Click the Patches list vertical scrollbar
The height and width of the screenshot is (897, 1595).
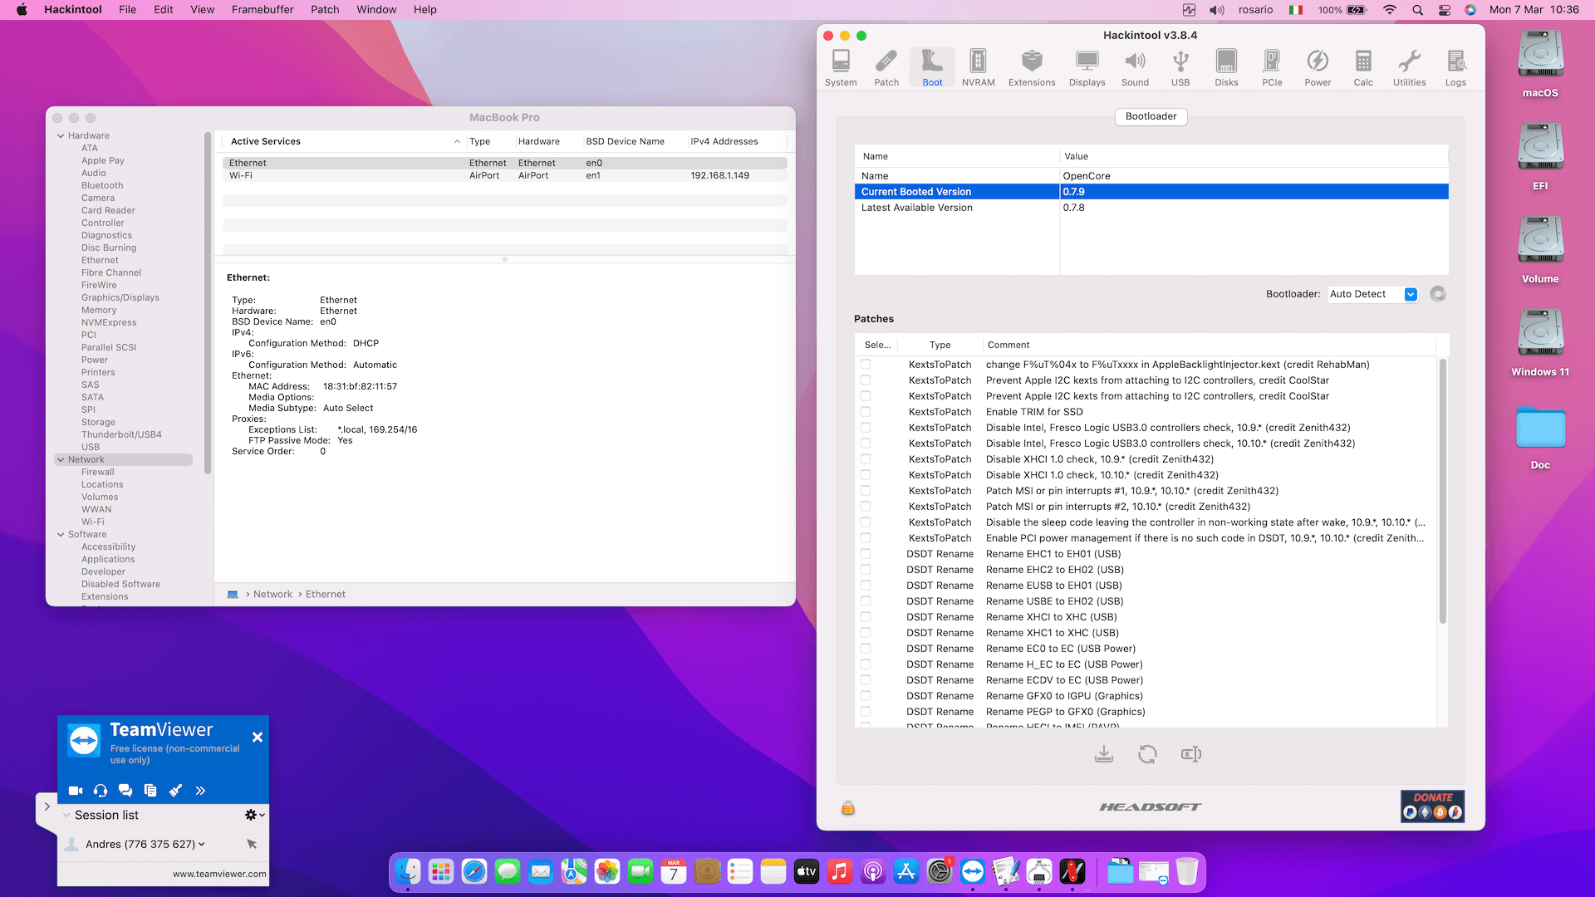pyautogui.click(x=1443, y=490)
